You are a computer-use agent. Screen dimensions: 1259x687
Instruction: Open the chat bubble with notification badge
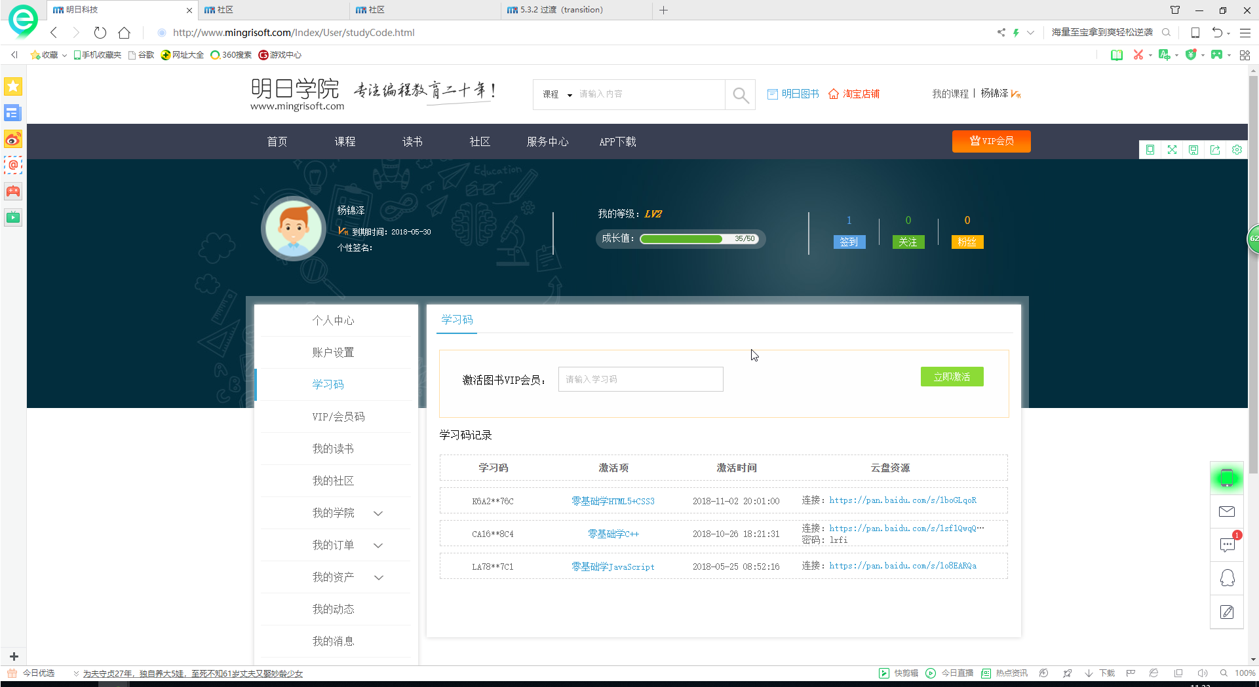point(1227,544)
